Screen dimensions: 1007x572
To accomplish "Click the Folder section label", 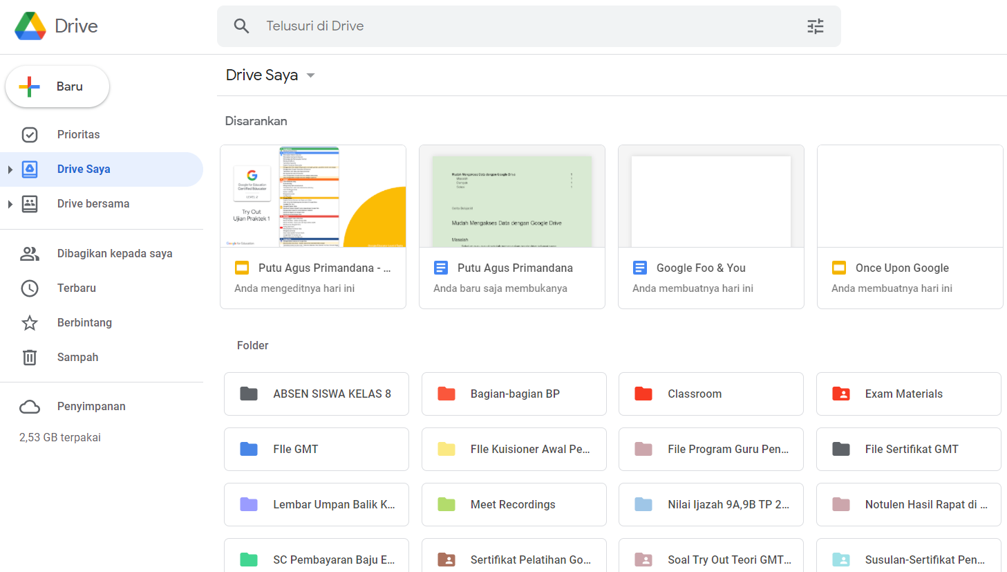I will pyautogui.click(x=253, y=345).
